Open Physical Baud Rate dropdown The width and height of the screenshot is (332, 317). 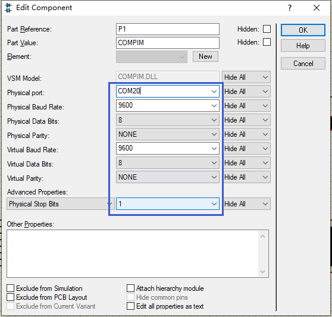tap(167, 106)
